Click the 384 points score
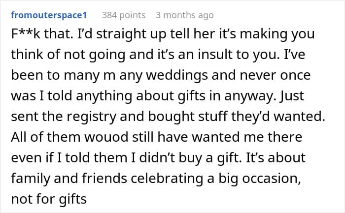345x213 pixels. pyautogui.click(x=123, y=15)
